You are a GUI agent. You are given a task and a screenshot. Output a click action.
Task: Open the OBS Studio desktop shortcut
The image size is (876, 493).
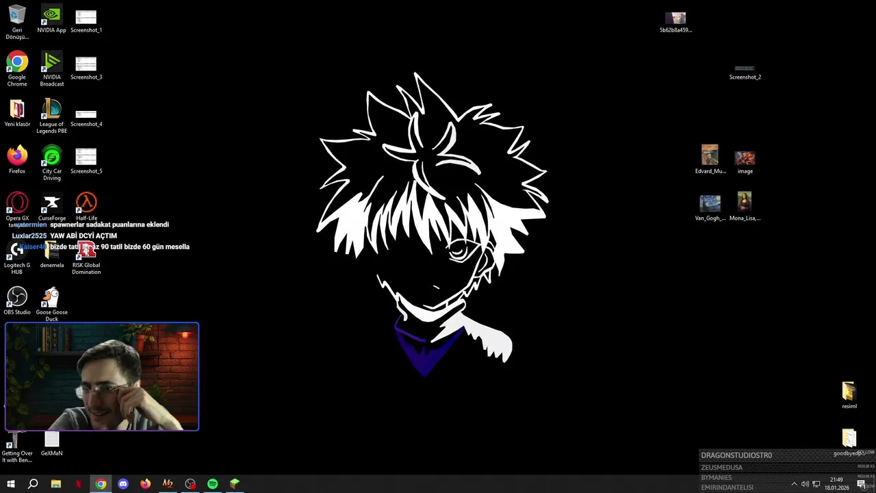click(x=17, y=301)
